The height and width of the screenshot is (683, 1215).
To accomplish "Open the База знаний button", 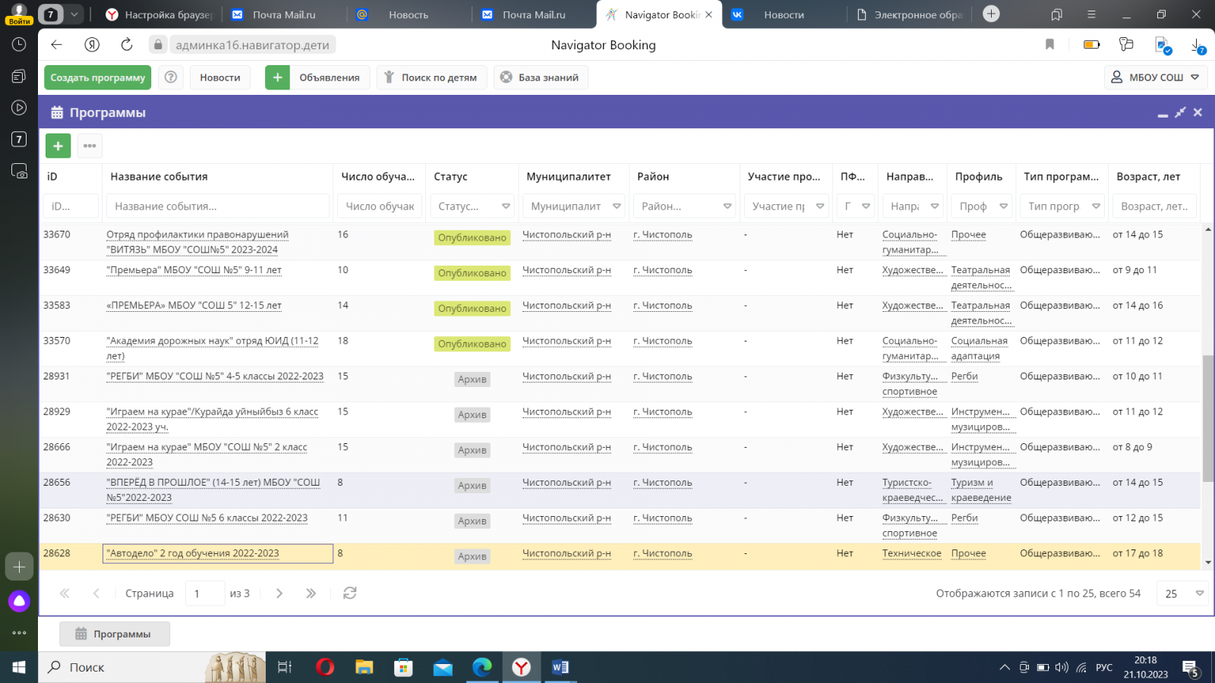I will 540,77.
